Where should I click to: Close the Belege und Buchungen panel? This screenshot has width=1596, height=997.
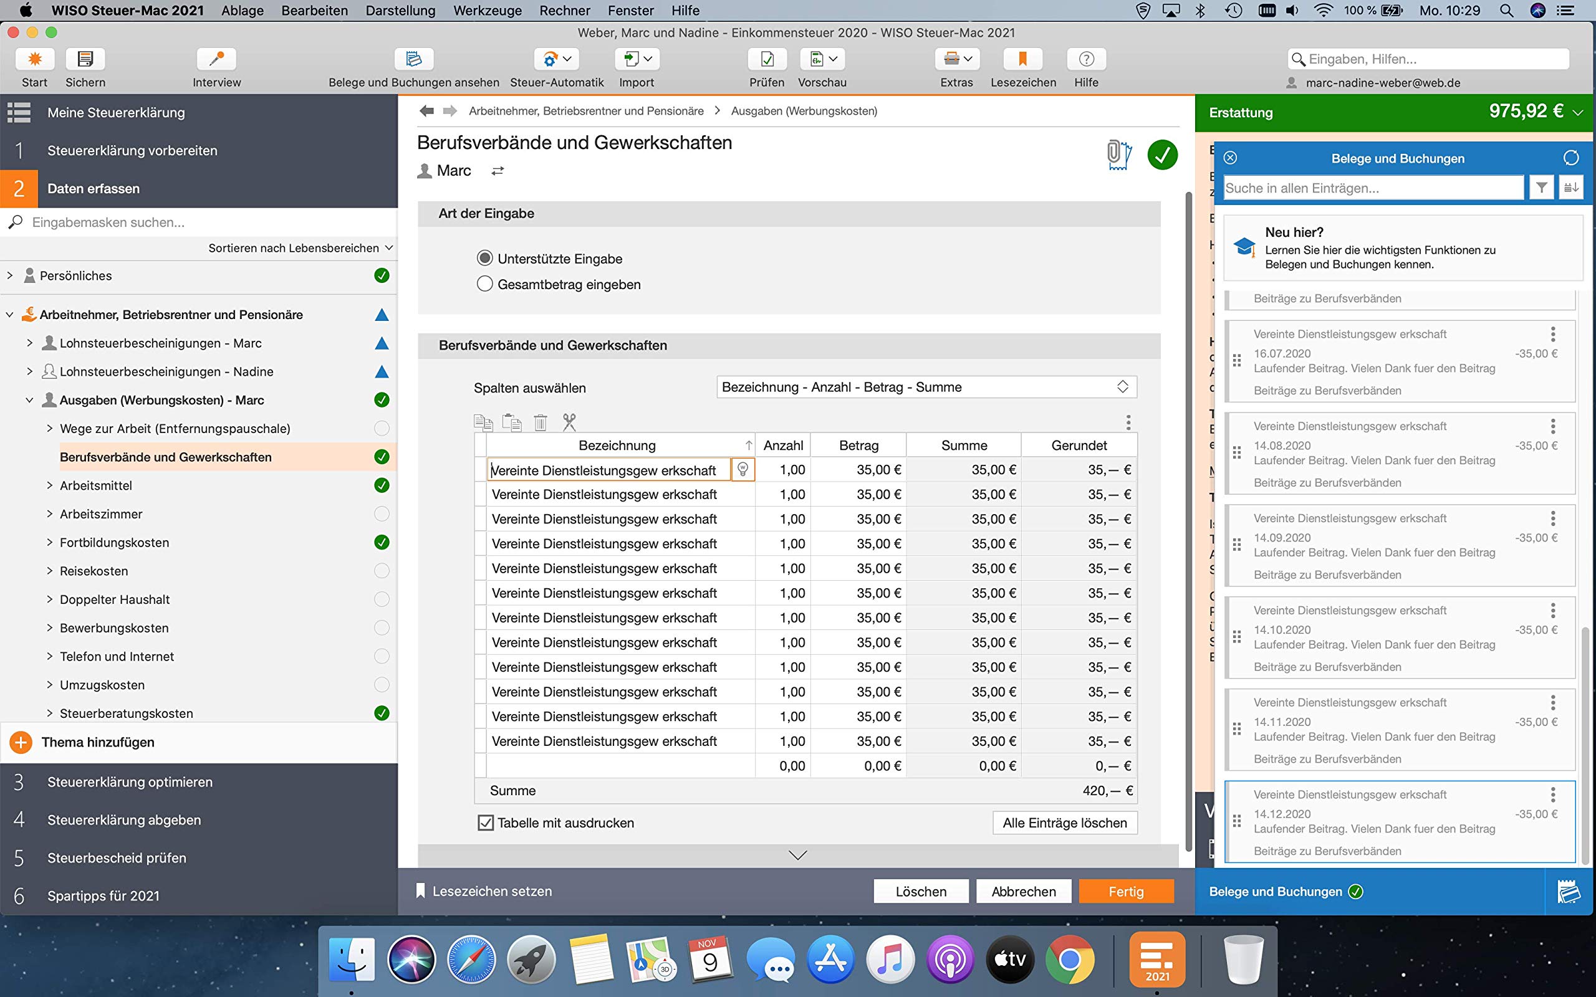click(x=1230, y=158)
